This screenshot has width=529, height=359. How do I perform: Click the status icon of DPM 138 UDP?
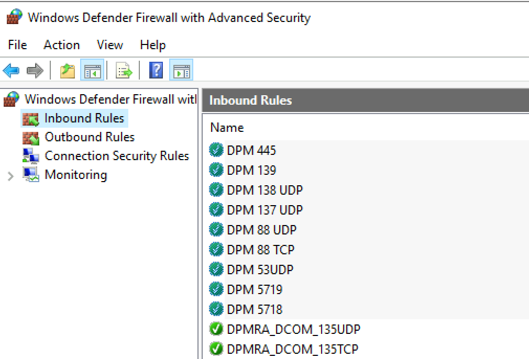[216, 190]
